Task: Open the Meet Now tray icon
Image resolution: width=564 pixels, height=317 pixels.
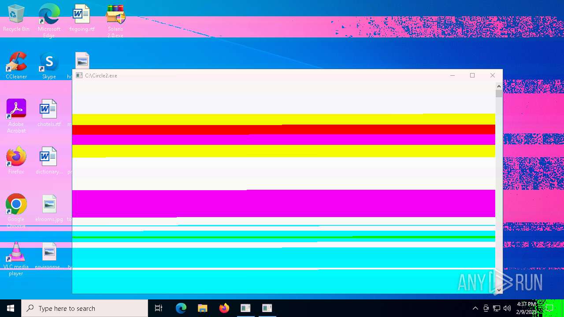Action: 486,308
